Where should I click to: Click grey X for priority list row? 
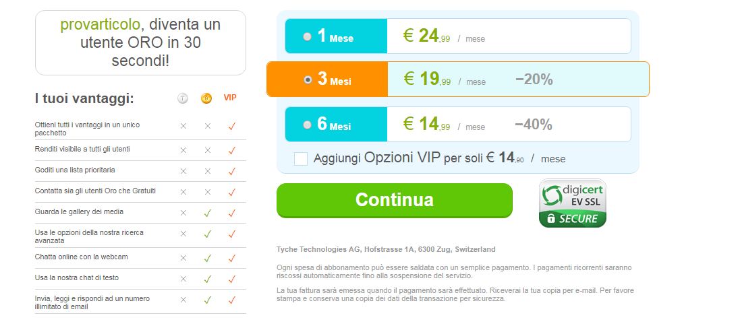click(x=183, y=171)
